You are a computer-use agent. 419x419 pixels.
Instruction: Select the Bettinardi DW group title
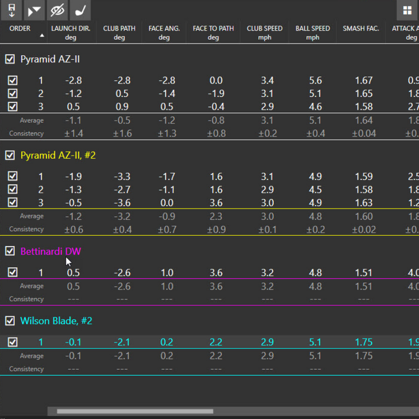point(50,251)
